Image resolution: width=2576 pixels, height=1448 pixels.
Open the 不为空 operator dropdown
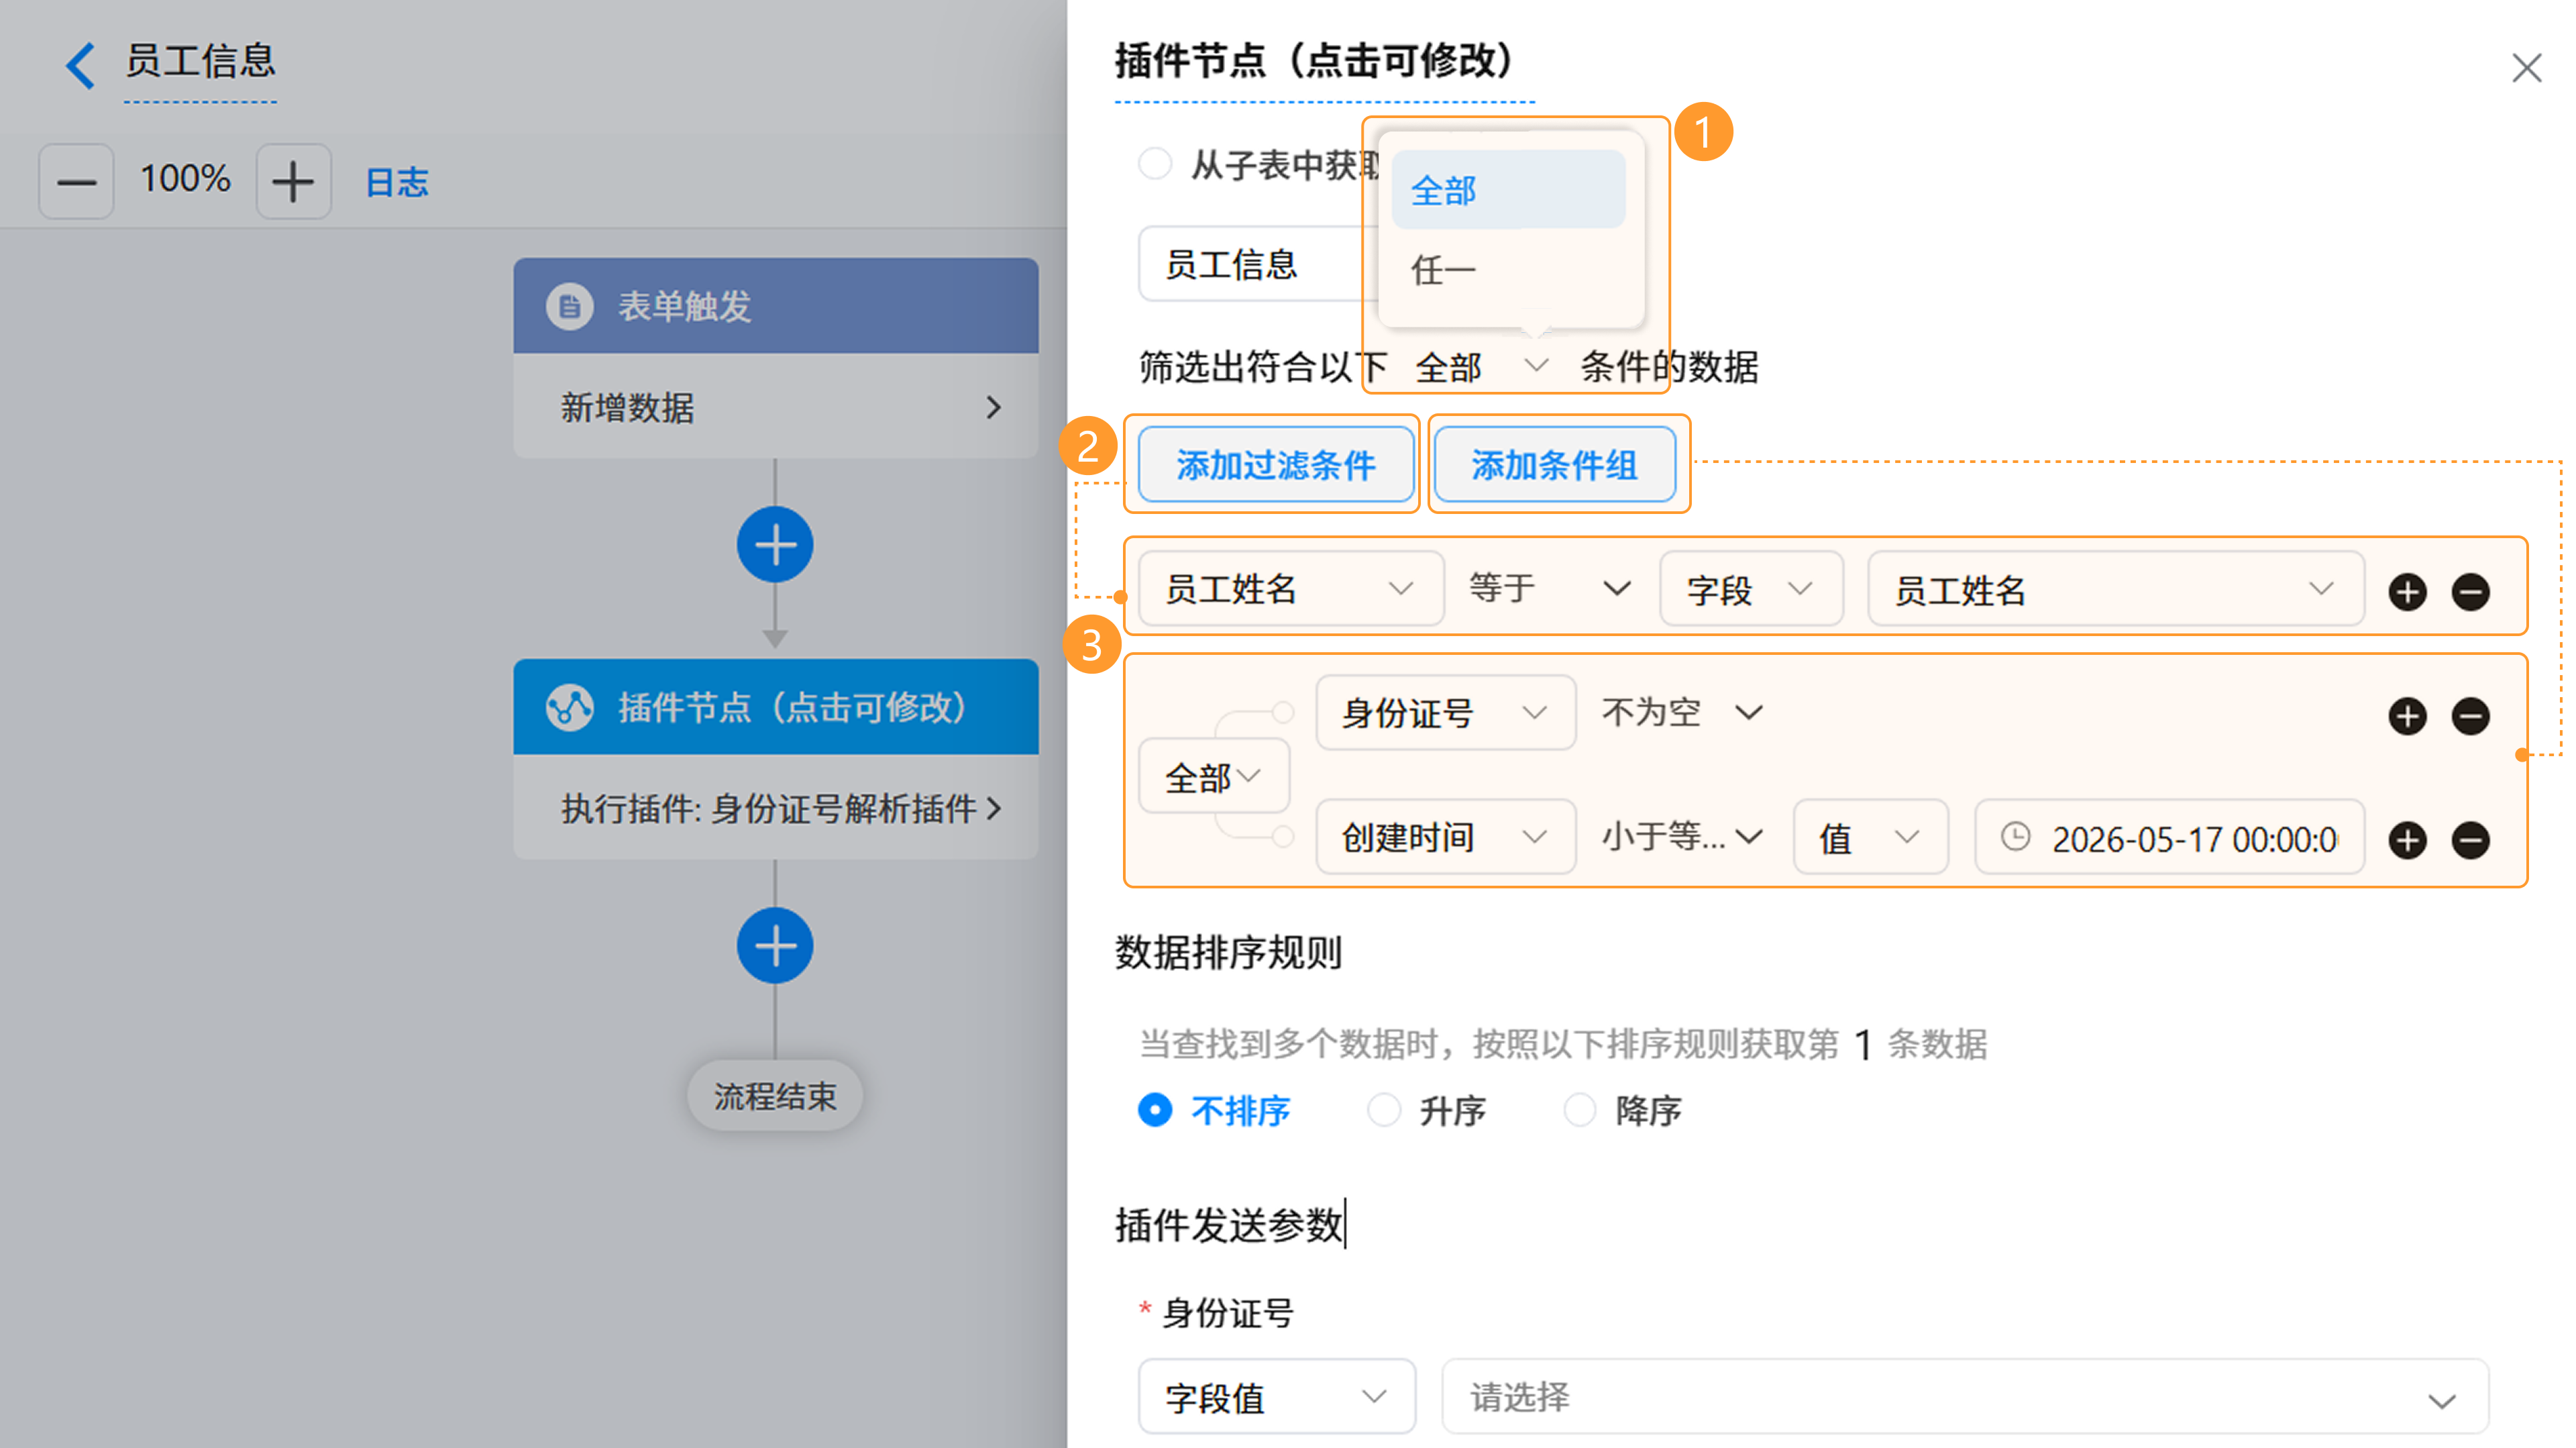pos(1682,712)
